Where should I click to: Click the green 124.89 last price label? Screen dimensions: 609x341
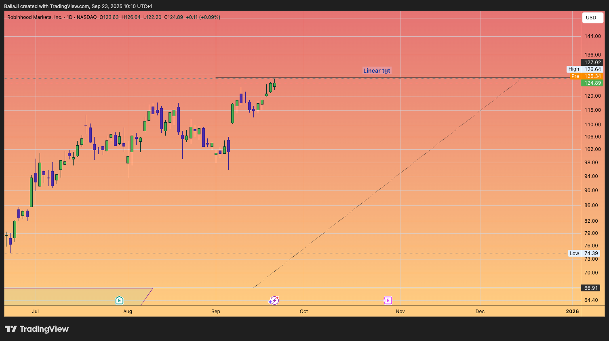pyautogui.click(x=592, y=83)
